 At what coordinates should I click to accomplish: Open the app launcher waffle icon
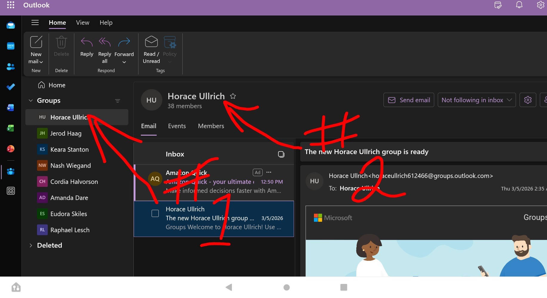tap(11, 5)
